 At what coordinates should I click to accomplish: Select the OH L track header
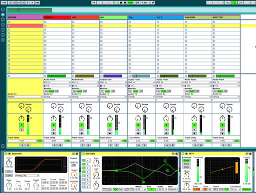tap(142, 17)
